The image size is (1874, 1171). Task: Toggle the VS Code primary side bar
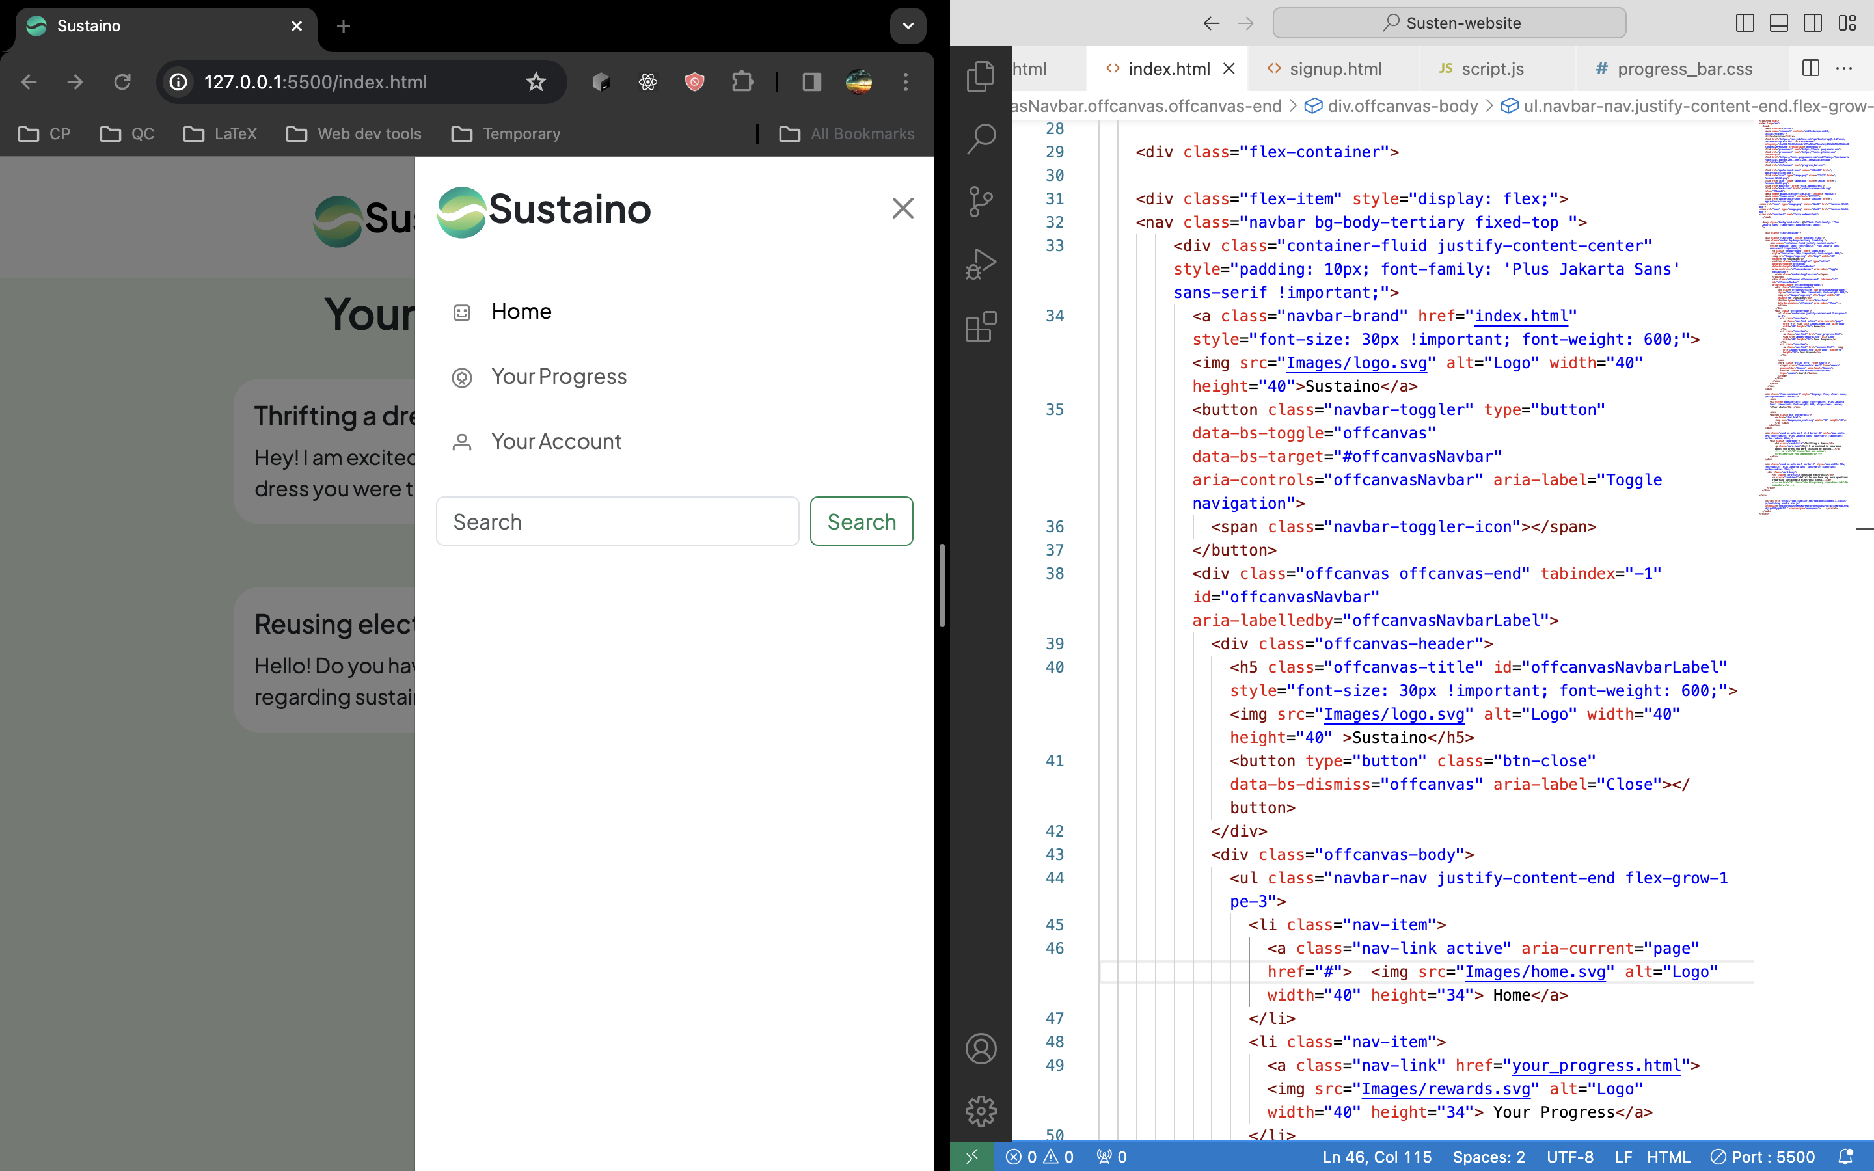pyautogui.click(x=1745, y=23)
